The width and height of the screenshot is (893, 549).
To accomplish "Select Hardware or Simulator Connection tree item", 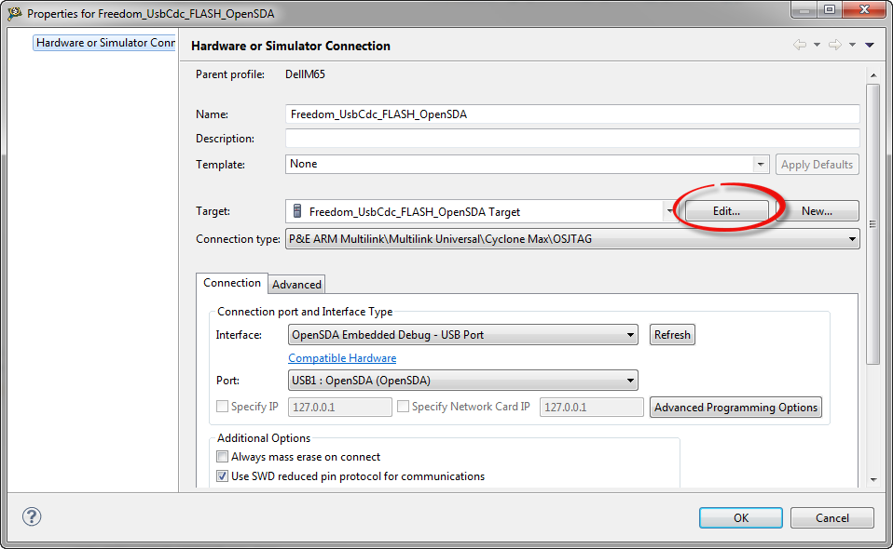I will [x=105, y=43].
